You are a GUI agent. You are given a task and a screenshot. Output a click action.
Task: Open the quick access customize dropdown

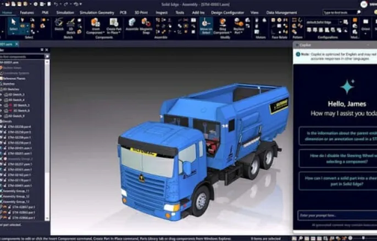[x=81, y=4]
